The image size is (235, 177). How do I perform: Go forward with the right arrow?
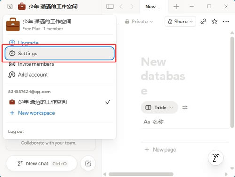tap(132, 7)
